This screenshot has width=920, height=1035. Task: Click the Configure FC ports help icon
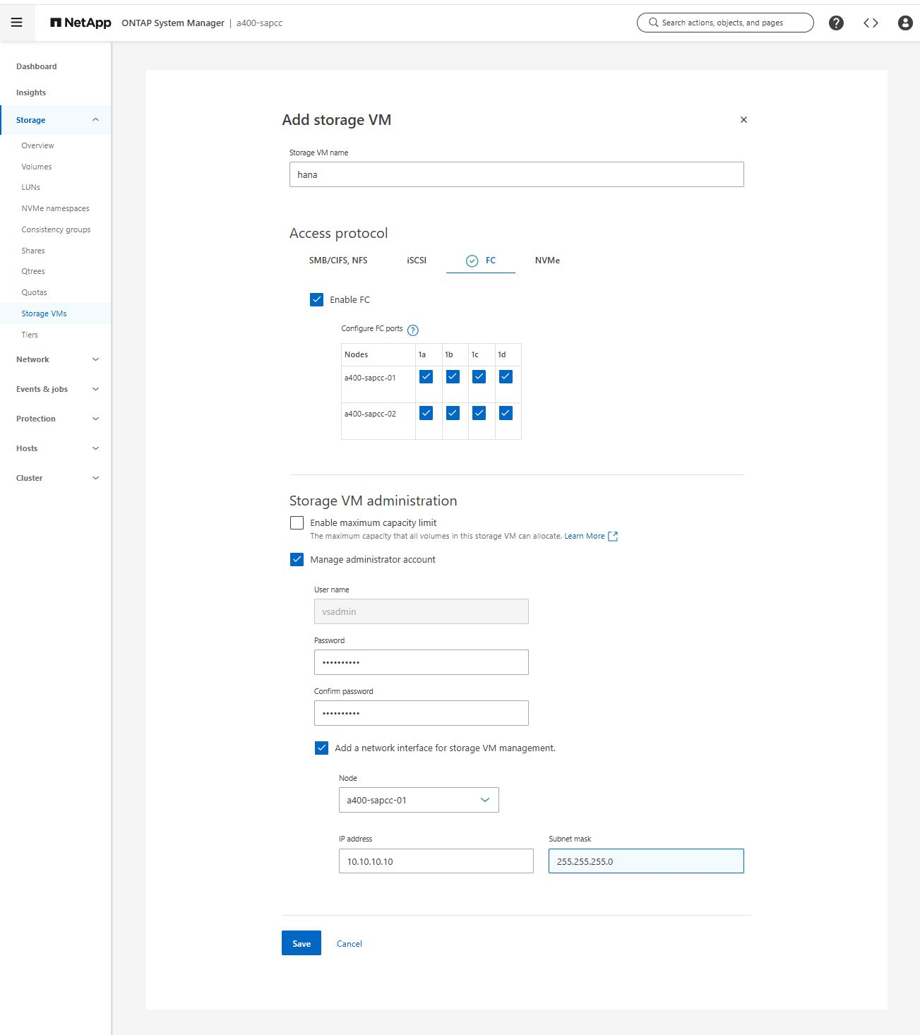413,330
